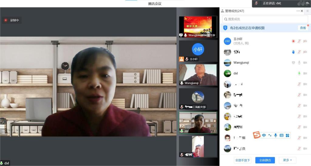Toggle Wangjunqi's microphone in member list
Image resolution: width=311 pixels, height=166 pixels.
(x=299, y=63)
